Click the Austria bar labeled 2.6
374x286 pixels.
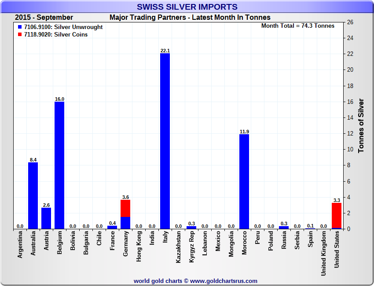click(x=46, y=218)
